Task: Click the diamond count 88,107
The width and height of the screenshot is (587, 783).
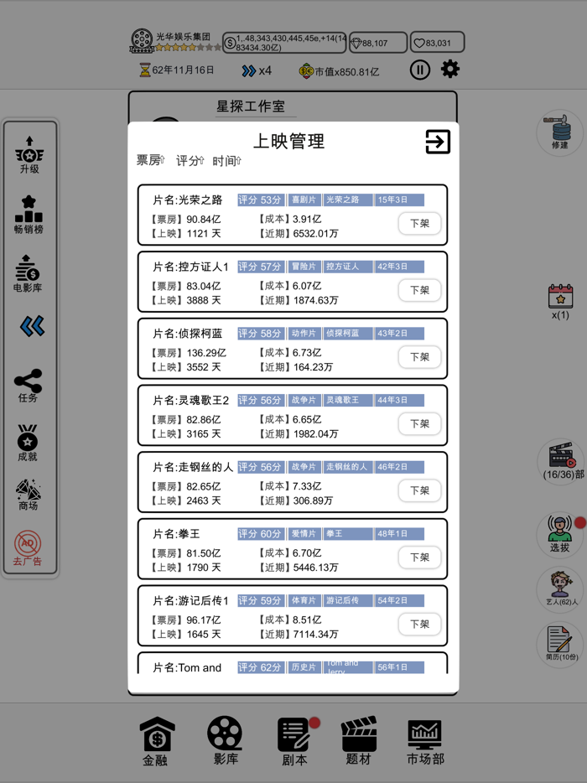Action: (x=378, y=43)
